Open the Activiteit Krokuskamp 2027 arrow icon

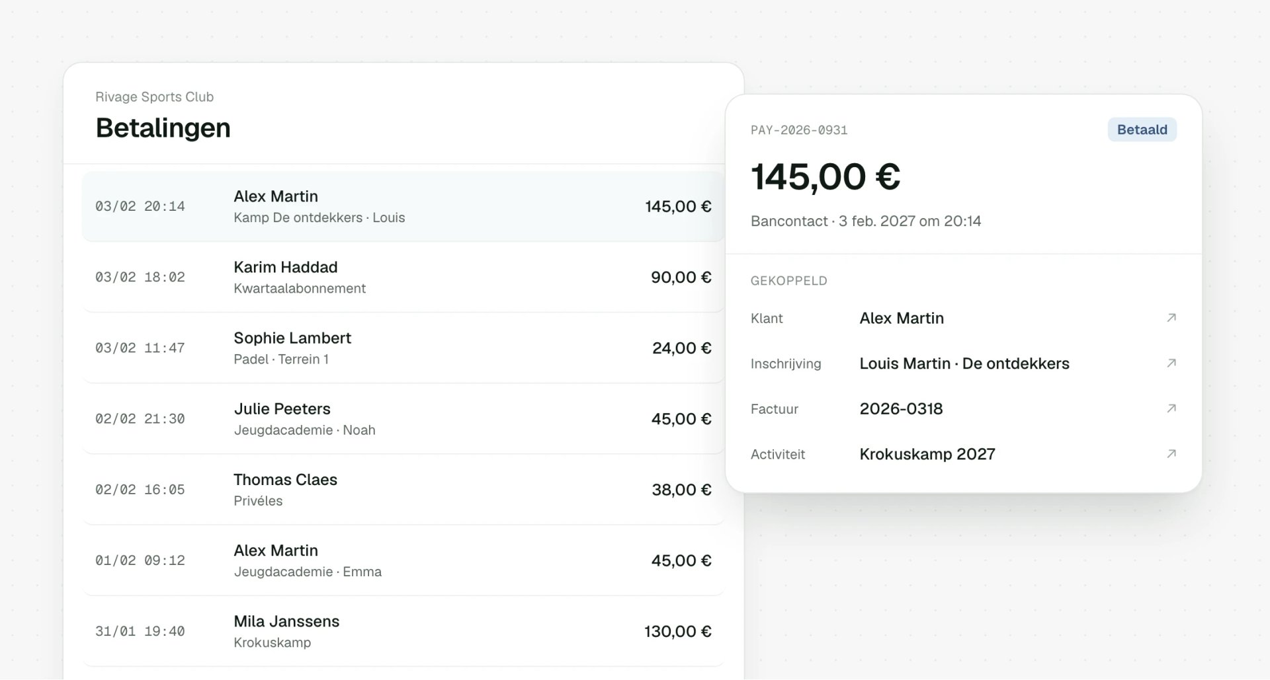point(1171,454)
